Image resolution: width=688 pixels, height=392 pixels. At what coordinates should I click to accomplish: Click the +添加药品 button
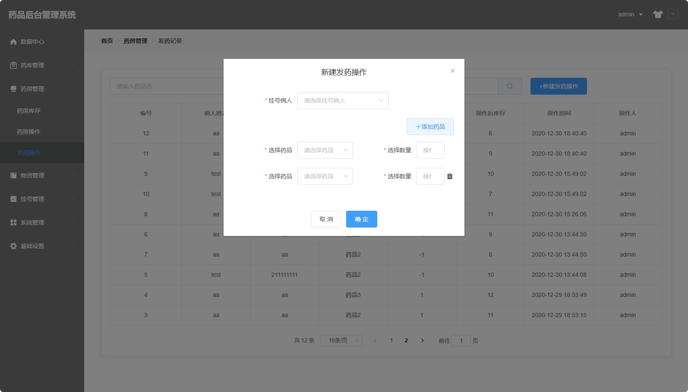[x=430, y=127]
